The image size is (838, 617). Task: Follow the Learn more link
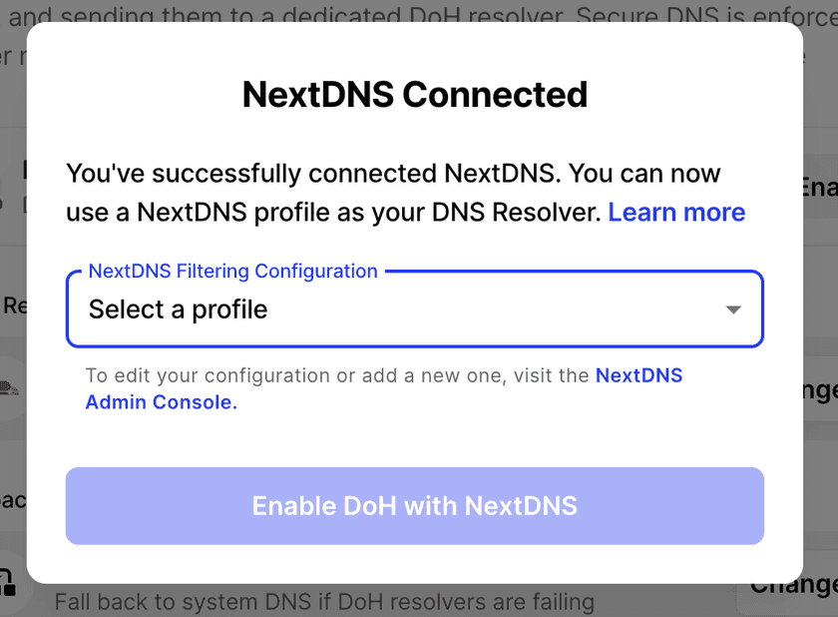(x=676, y=213)
